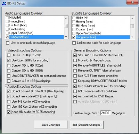Viewport: 139px width, 134px height.
Task: Enable Use 192 Kbs, 2 ch for AC3
Action: click(9, 107)
